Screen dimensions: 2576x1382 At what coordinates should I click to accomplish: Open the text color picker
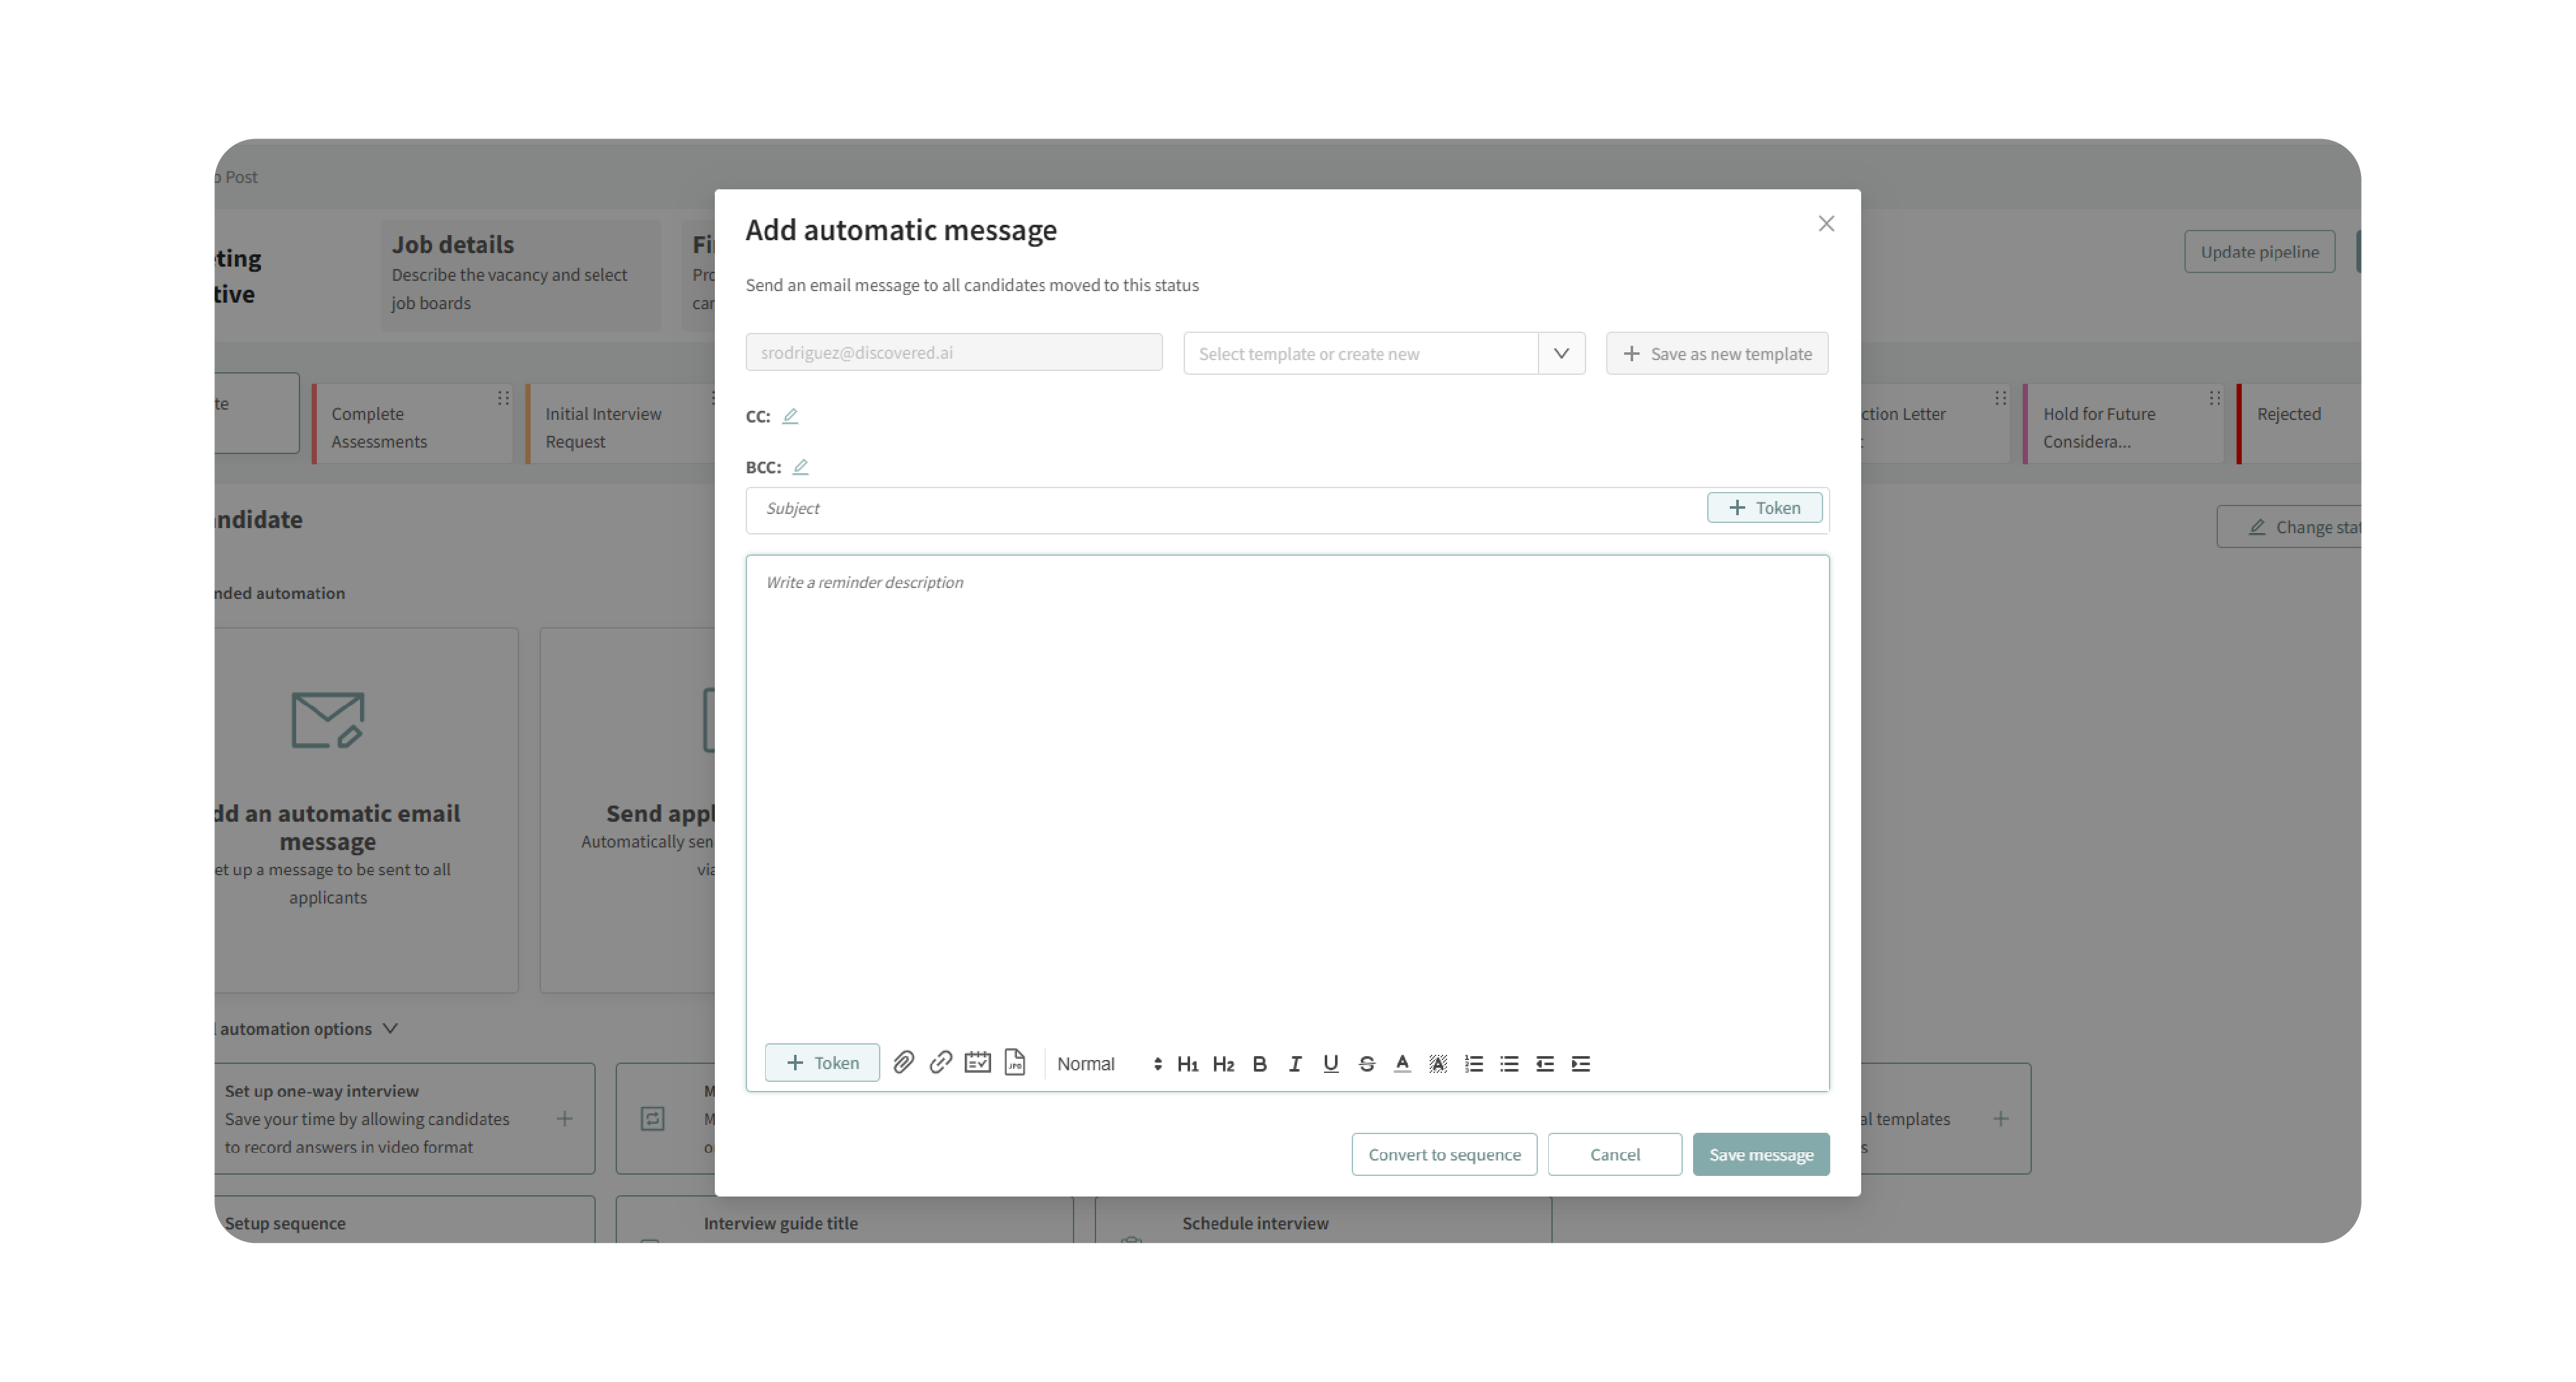pos(1402,1064)
